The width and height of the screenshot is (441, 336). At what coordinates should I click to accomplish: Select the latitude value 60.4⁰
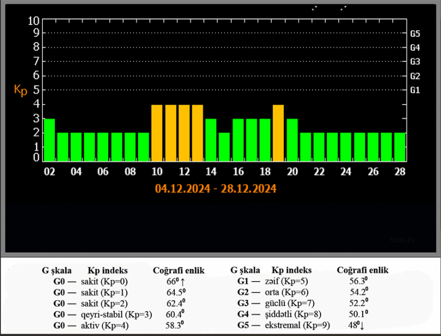click(x=175, y=314)
